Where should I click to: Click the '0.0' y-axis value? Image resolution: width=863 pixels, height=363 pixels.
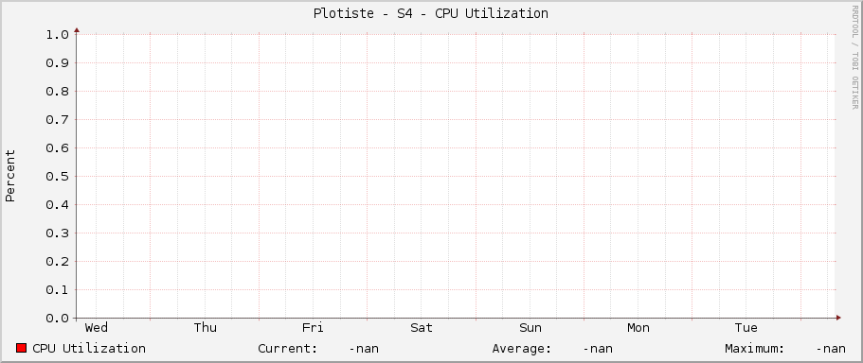(x=58, y=319)
